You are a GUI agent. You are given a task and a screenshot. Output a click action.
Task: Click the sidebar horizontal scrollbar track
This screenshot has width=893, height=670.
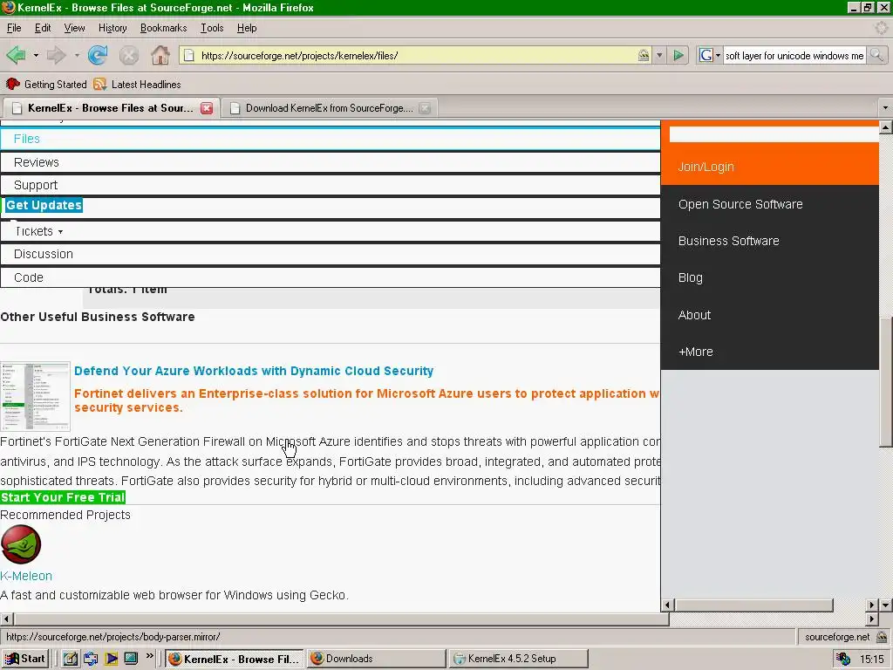(x=851, y=605)
